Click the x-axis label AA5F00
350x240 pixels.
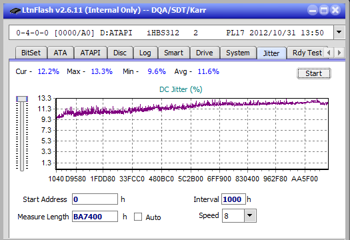point(305,179)
